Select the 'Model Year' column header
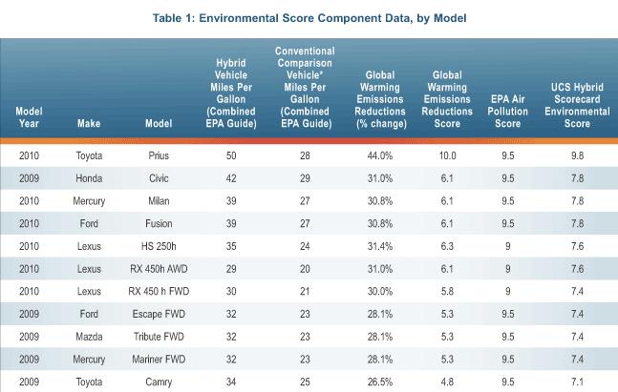 (x=29, y=116)
